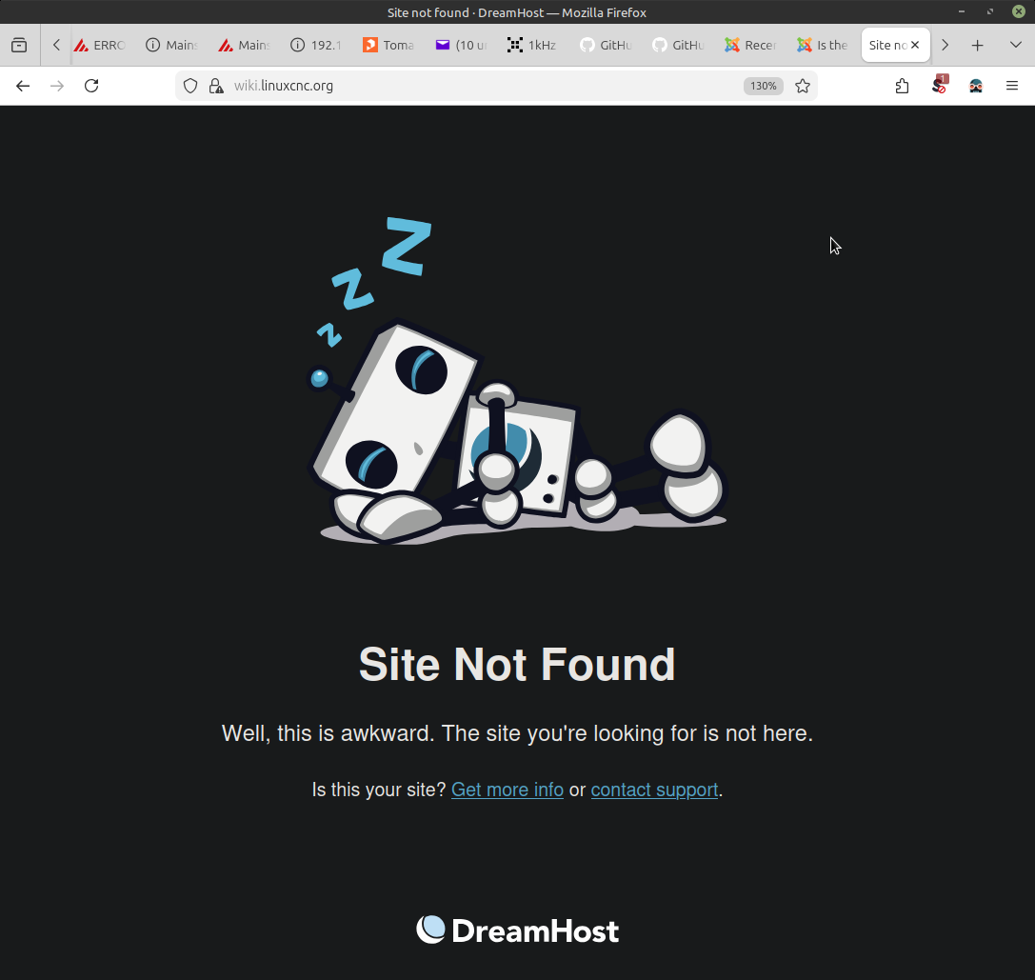
Task: Open Firefox View recent browsing icon
Action: 19,45
